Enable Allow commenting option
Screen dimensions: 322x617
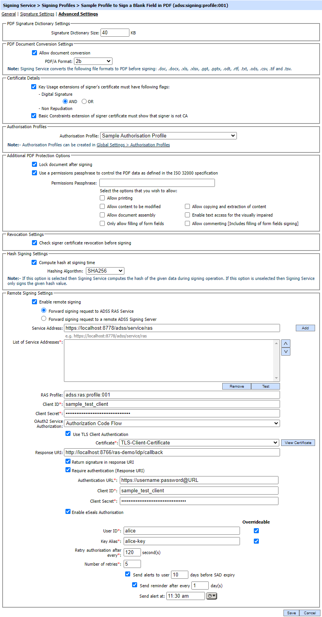point(187,223)
